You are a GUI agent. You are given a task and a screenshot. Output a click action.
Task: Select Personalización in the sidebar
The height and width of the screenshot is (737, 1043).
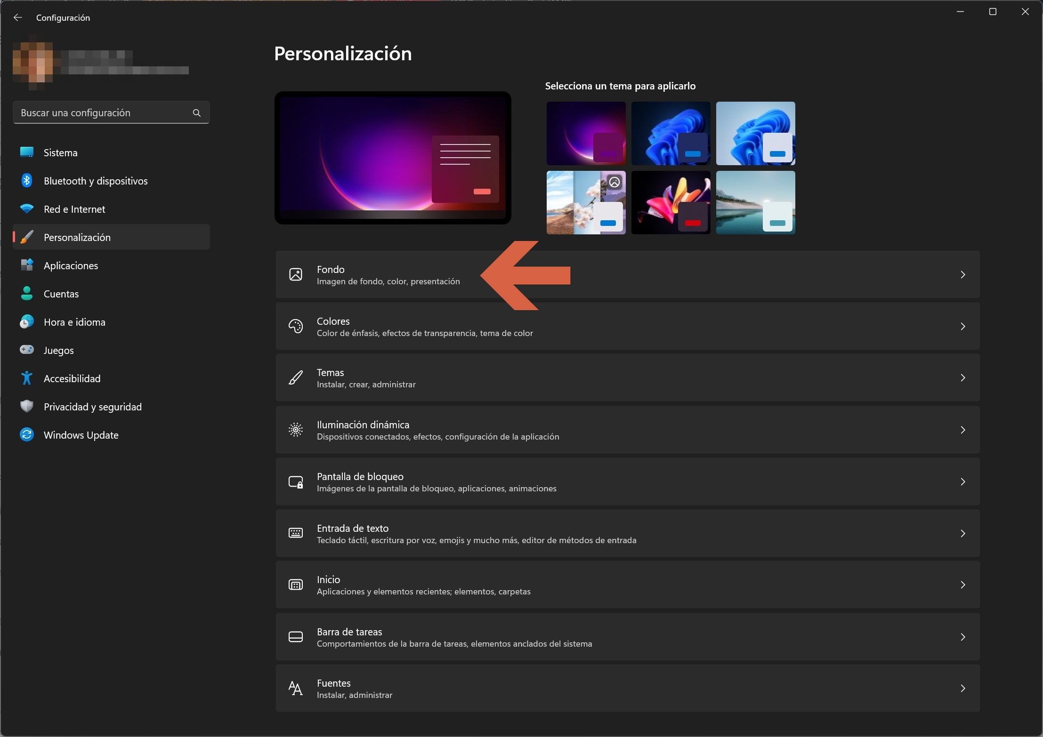(111, 237)
